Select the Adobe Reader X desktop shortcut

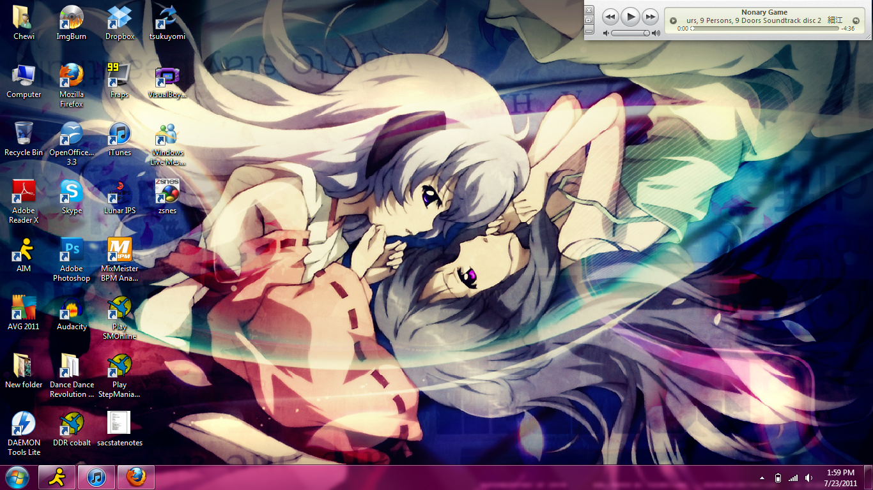[24, 202]
